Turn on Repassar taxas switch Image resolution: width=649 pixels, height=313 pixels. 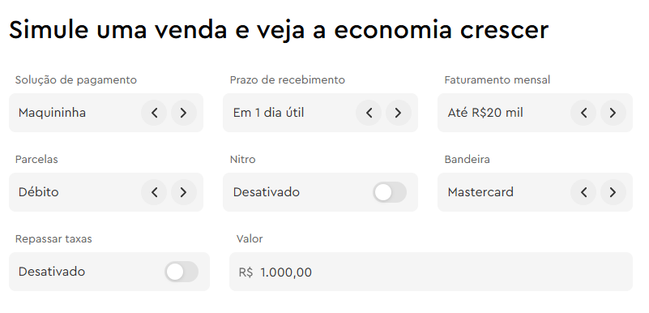pyautogui.click(x=181, y=272)
